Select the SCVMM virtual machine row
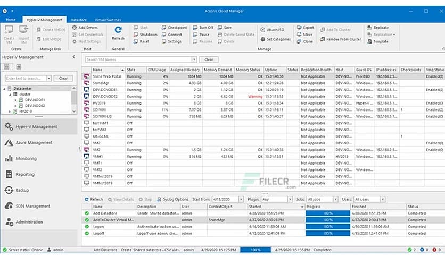 (x=263, y=110)
